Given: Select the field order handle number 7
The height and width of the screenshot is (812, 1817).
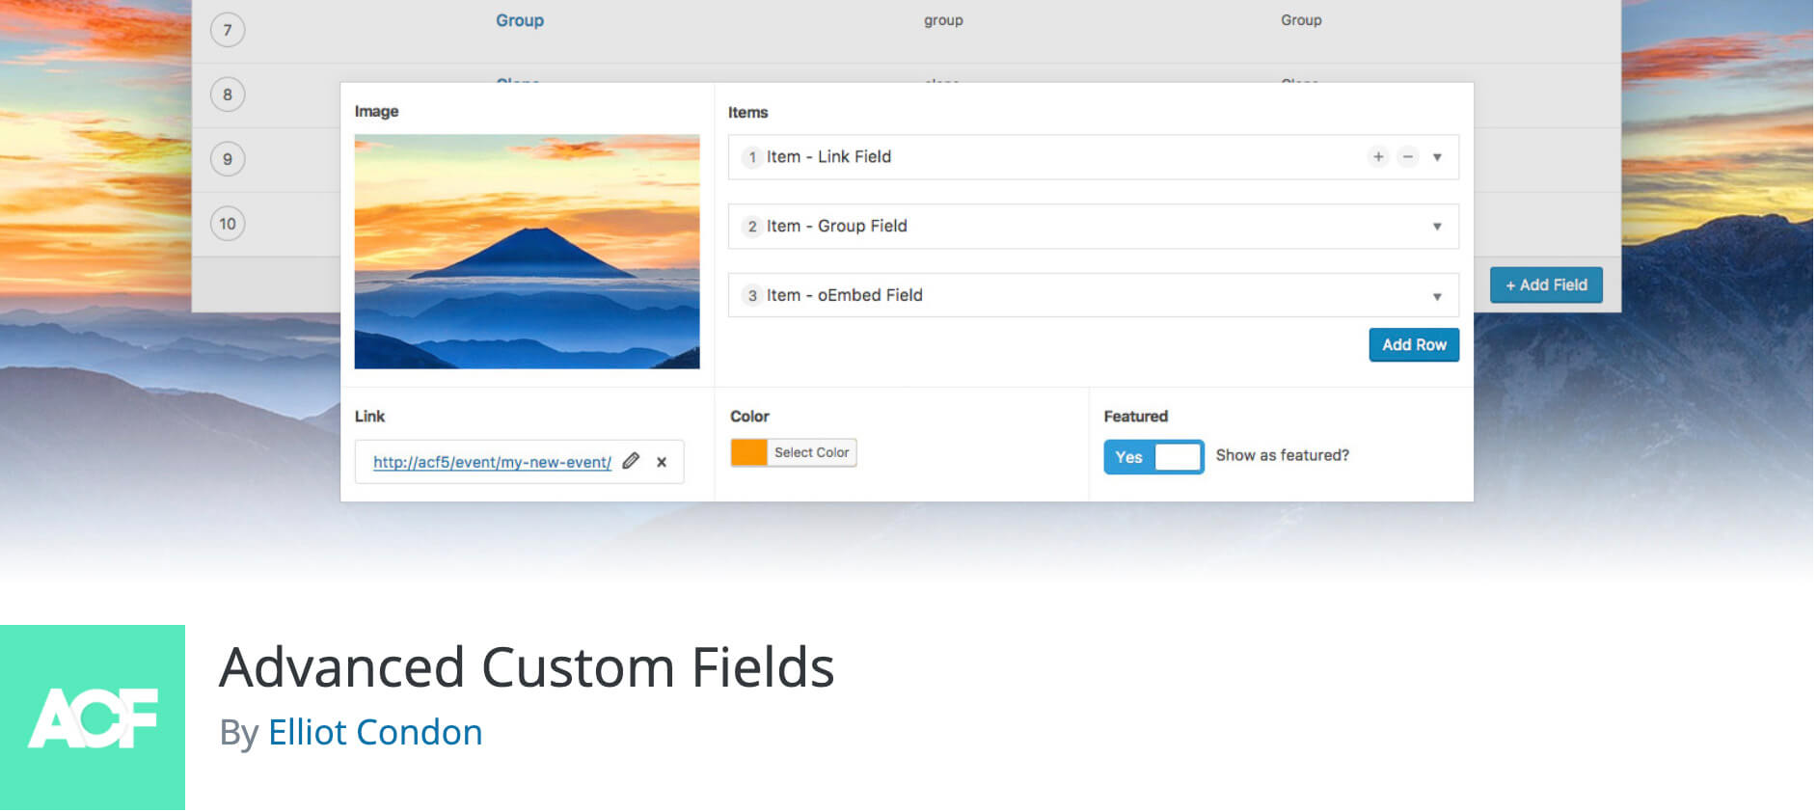Looking at the screenshot, I should (228, 30).
